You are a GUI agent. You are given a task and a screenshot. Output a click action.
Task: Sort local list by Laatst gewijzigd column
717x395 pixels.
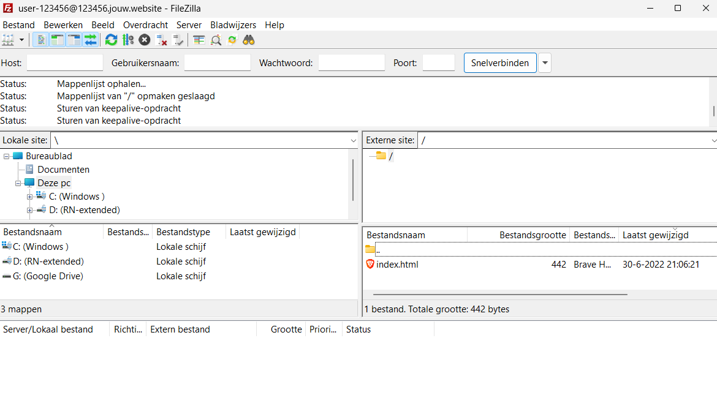[x=262, y=232]
